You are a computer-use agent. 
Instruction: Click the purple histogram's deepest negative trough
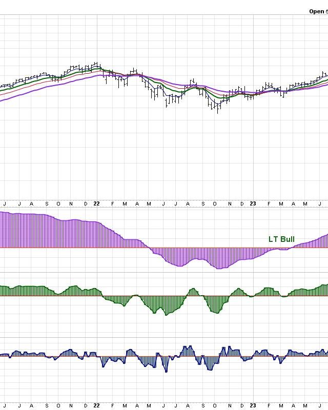(x=219, y=267)
